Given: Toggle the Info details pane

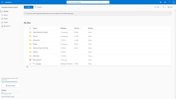Looking at the screenshot, I should tap(170, 7).
